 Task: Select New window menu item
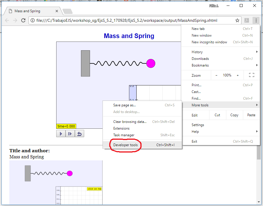point(220,35)
